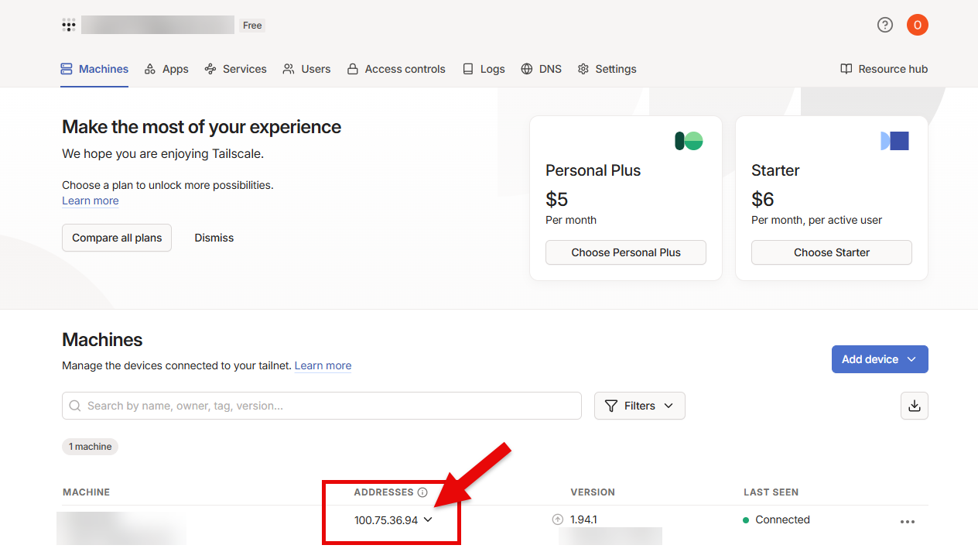This screenshot has width=978, height=552.
Task: Open the help question mark icon
Action: click(x=884, y=25)
